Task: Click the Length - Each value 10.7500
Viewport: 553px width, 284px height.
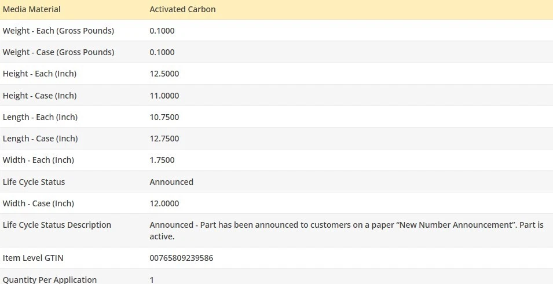Action: pyautogui.click(x=164, y=117)
